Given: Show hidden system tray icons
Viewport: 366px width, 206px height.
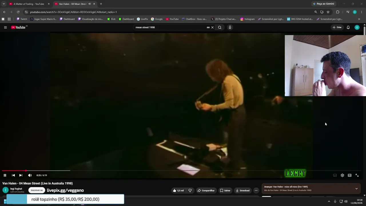Looking at the screenshot, I should [x=329, y=201].
